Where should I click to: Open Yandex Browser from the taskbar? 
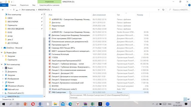78,104
